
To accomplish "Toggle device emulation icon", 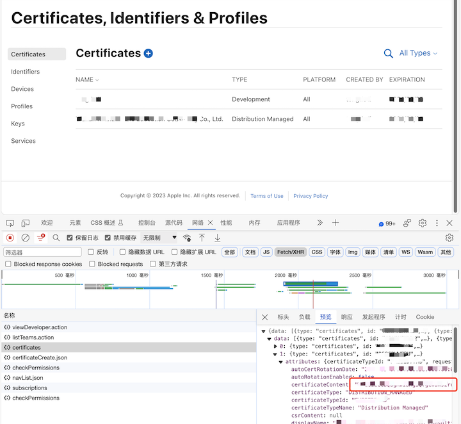I will pyautogui.click(x=26, y=223).
